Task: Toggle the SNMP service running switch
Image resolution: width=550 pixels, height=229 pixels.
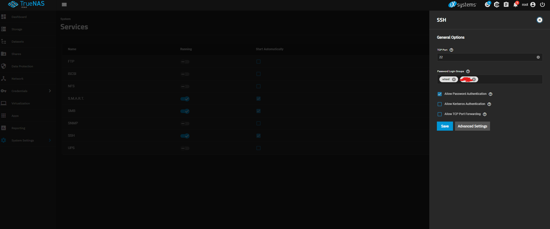Action: point(185,124)
